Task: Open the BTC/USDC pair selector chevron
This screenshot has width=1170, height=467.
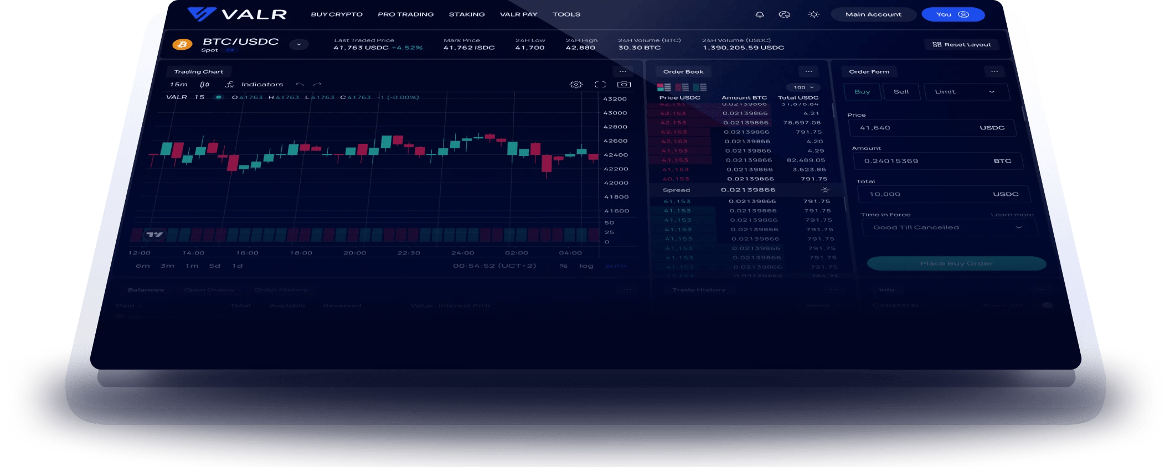Action: coord(299,44)
